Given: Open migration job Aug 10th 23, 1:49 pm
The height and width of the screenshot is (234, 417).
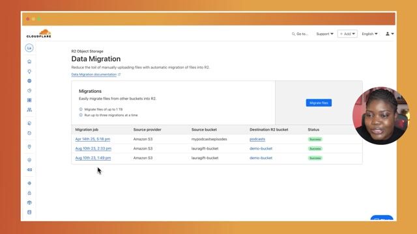Looking at the screenshot, I should pos(93,158).
